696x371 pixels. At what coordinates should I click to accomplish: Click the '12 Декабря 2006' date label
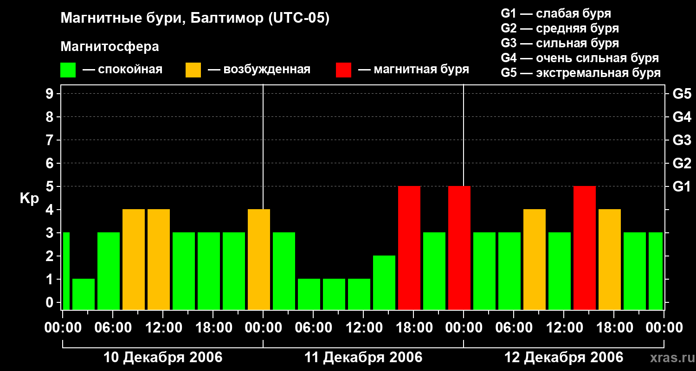pos(564,358)
